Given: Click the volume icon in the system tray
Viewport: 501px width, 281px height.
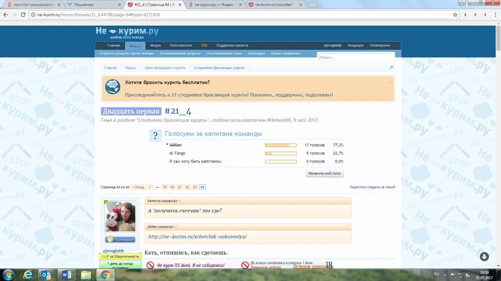Looking at the screenshot, I should pyautogui.click(x=468, y=275).
